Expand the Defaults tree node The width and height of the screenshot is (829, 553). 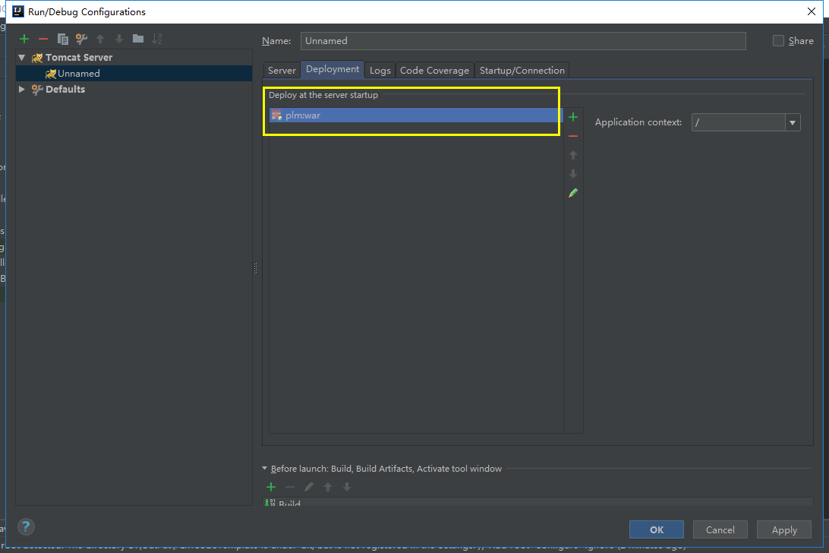[x=22, y=90]
